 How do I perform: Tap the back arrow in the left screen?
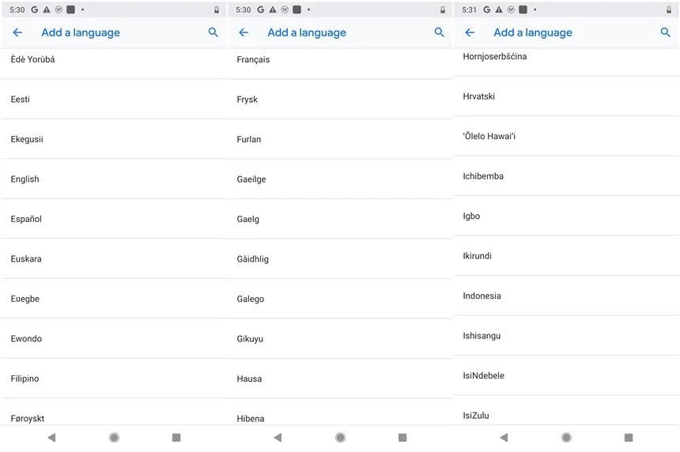tap(17, 32)
